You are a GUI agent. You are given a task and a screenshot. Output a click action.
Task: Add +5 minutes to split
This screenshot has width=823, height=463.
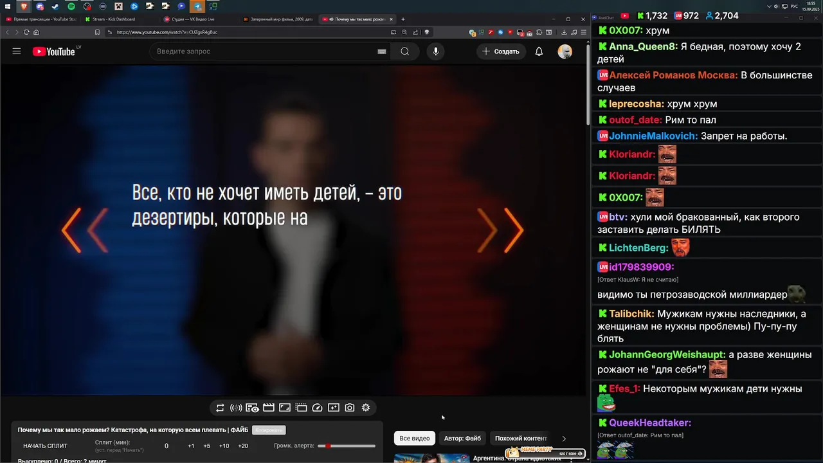point(206,446)
